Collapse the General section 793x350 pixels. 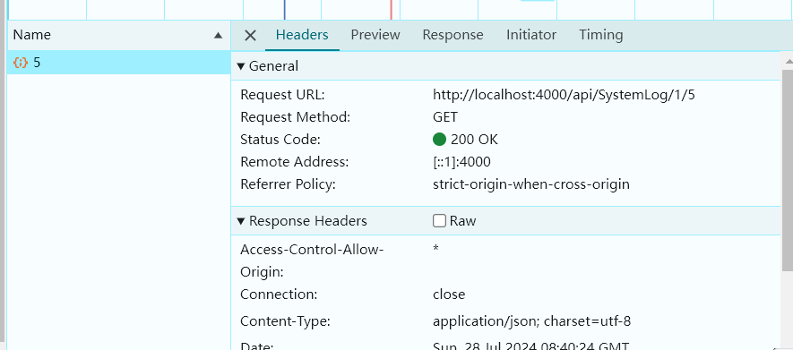pyautogui.click(x=241, y=66)
